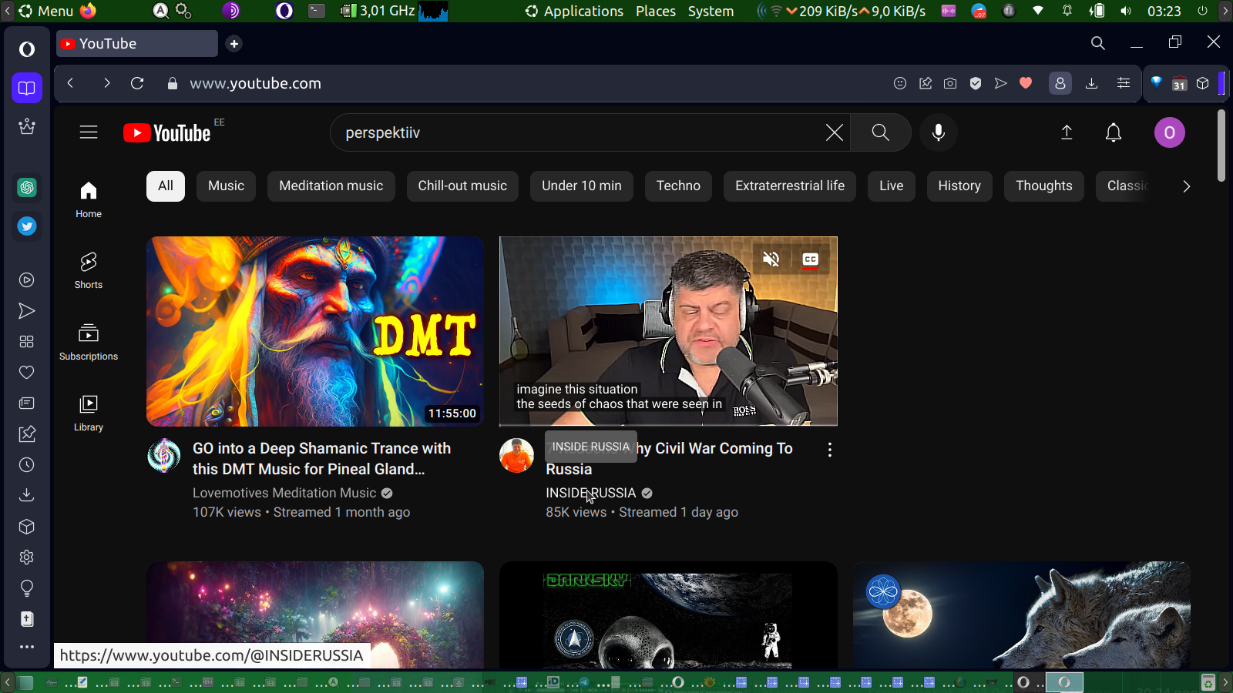Screen dimensions: 1233x693
Task: Show more filter chips with right chevron
Action: click(x=1187, y=186)
